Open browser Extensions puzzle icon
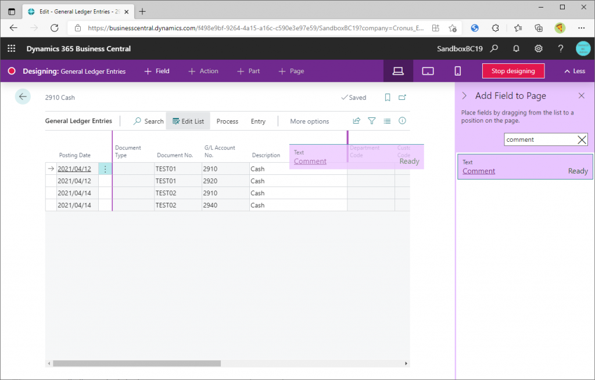This screenshot has height=380, width=595. click(495, 28)
